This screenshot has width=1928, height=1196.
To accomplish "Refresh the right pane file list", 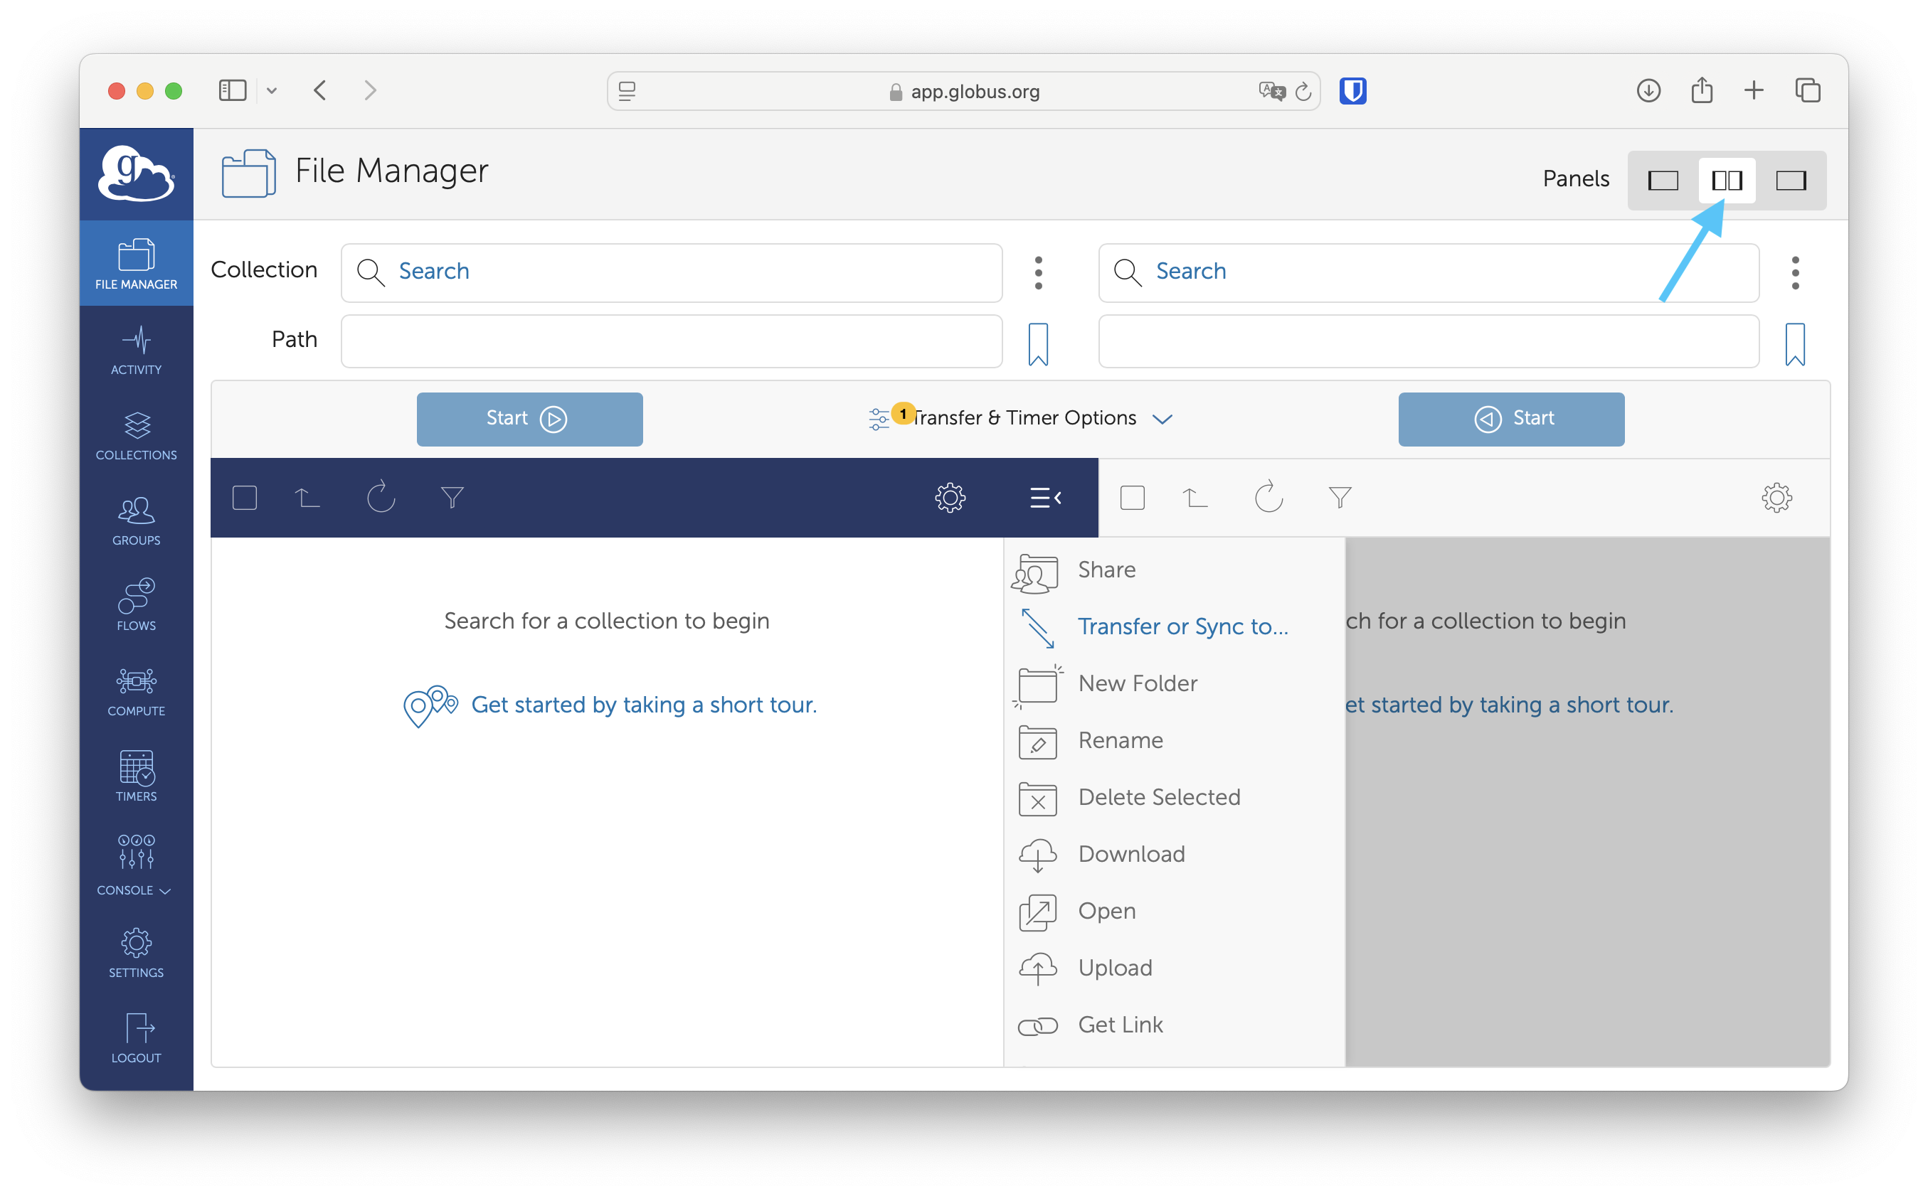I will click(x=1268, y=498).
